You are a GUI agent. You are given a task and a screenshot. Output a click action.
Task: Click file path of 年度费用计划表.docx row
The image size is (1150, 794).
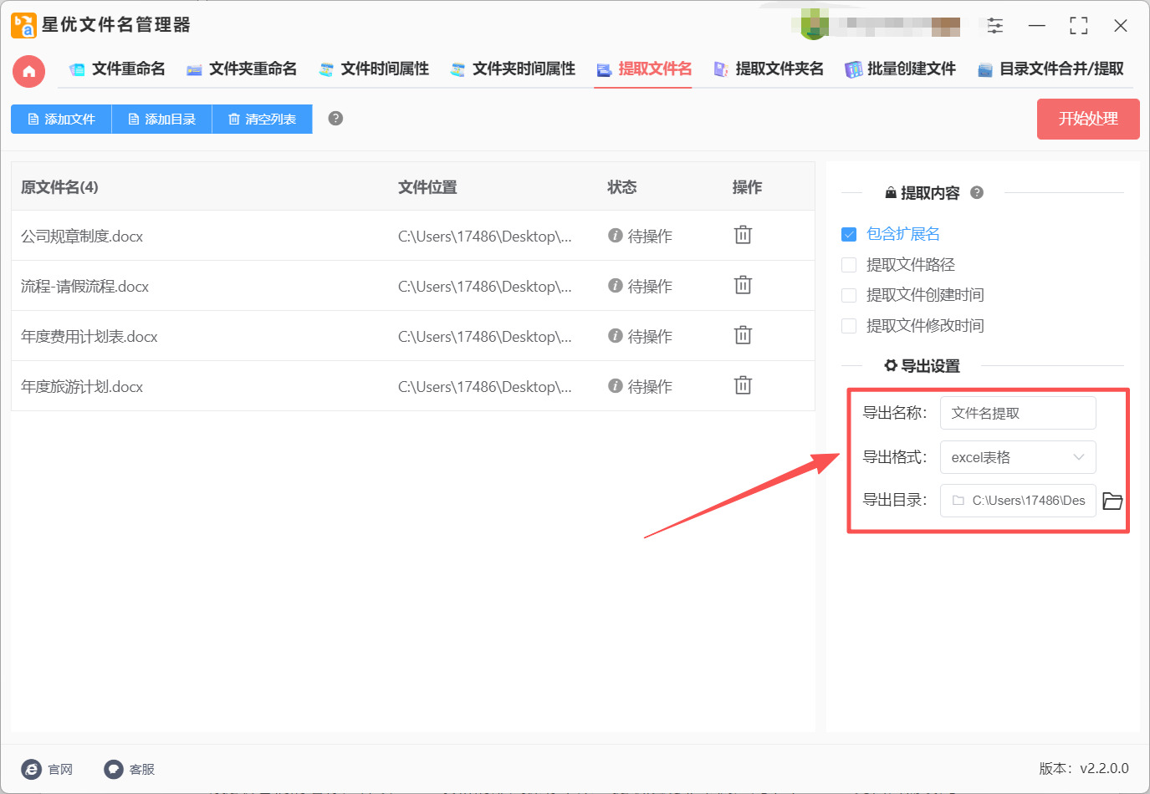[485, 337]
